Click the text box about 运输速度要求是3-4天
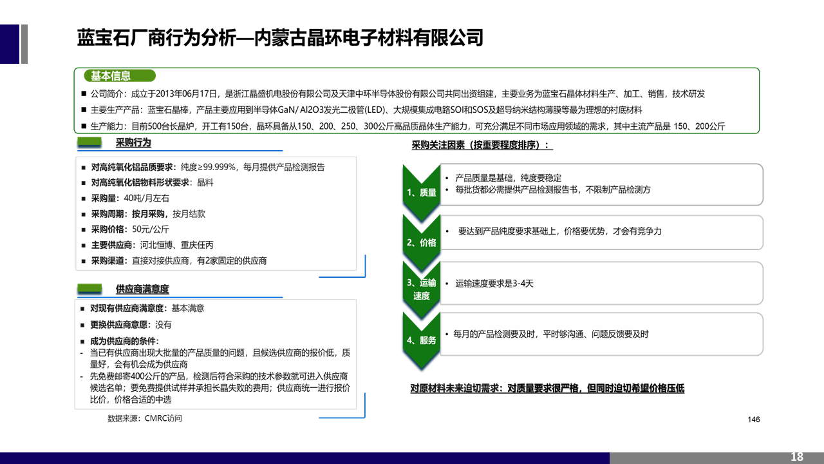The image size is (824, 464). 602,283
